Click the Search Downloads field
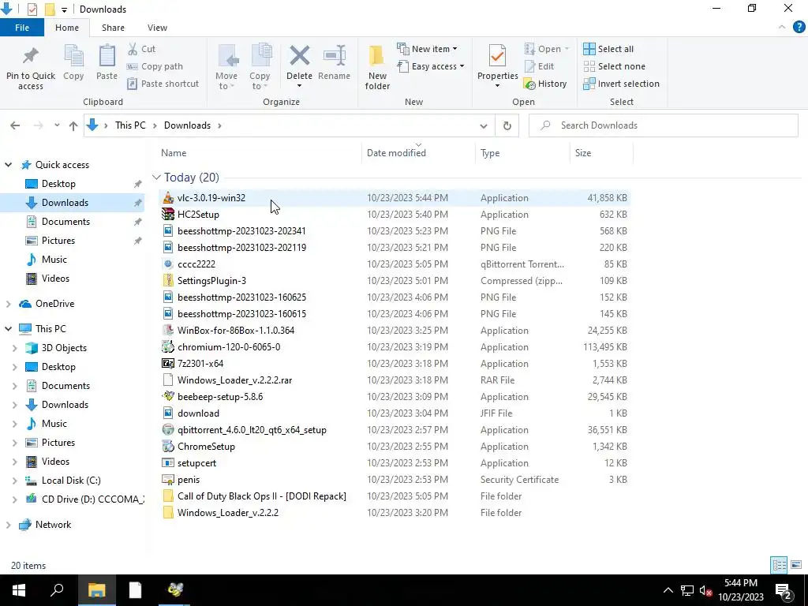This screenshot has width=808, height=606. click(663, 125)
